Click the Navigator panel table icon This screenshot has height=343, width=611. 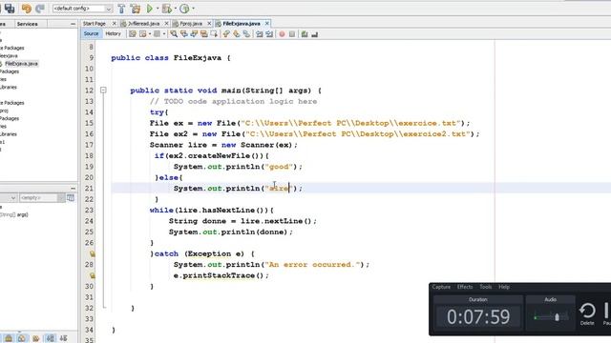(x=71, y=198)
